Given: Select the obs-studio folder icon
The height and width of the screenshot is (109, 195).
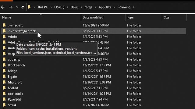Looking at the screenshot, I should [x=4, y=94].
